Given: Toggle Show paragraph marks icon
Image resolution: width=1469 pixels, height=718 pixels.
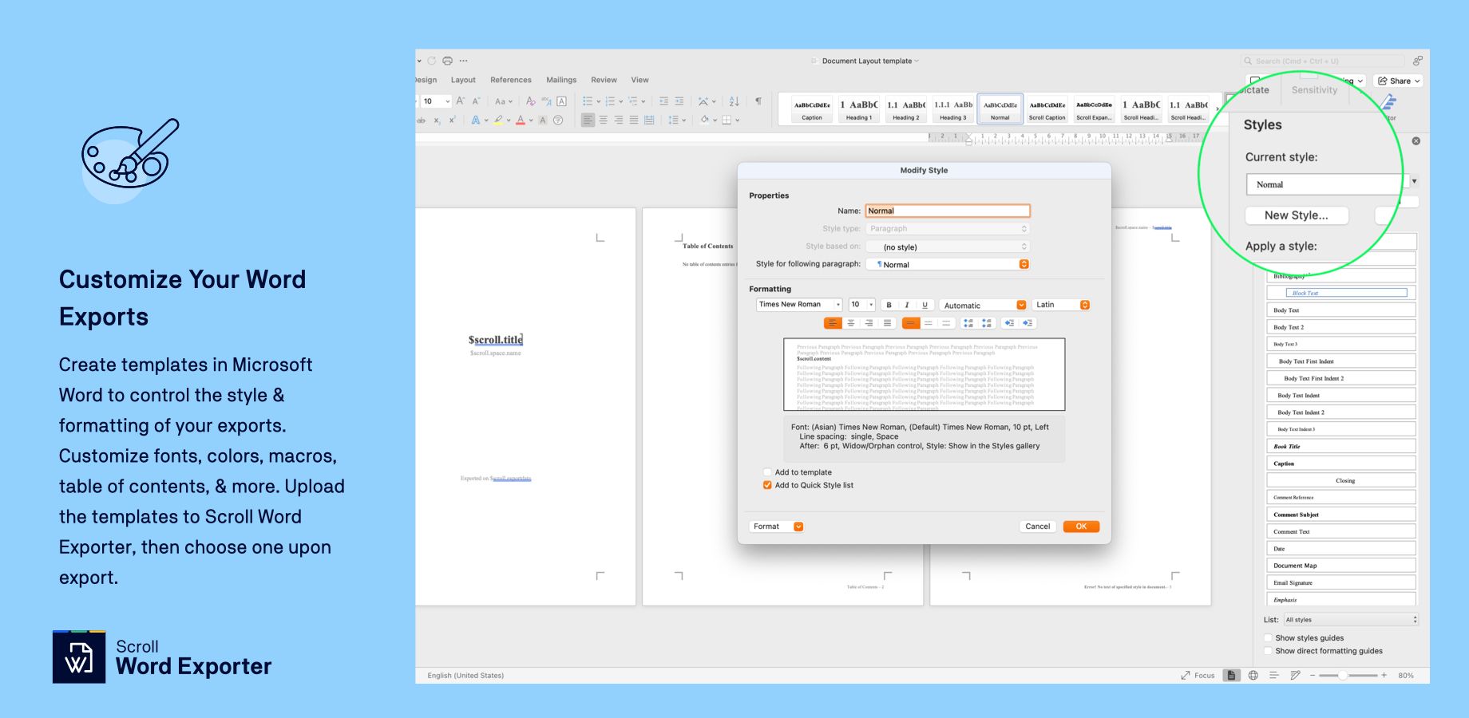Looking at the screenshot, I should (758, 101).
